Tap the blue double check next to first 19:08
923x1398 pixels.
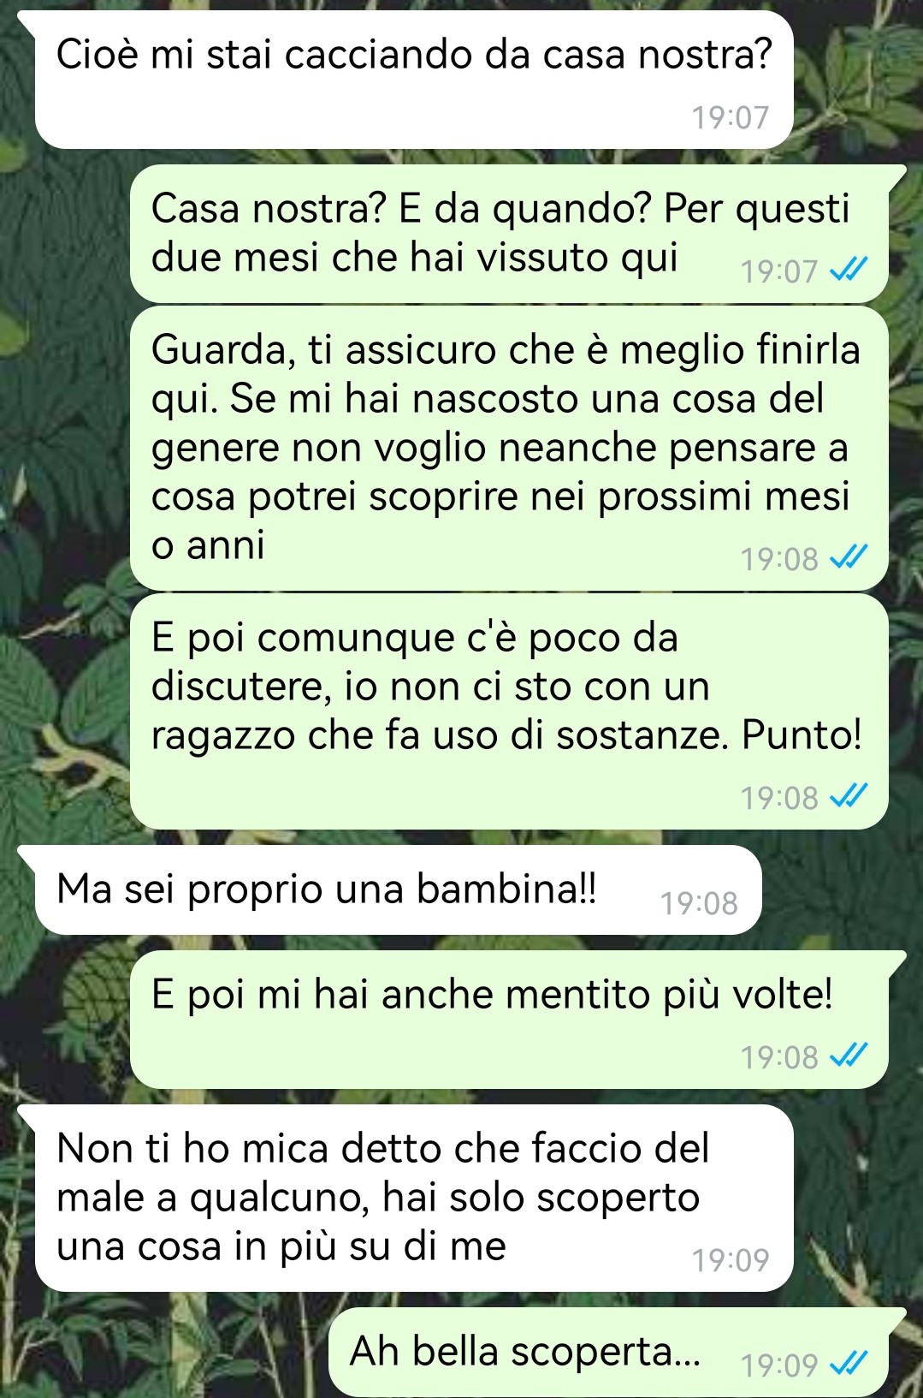tap(849, 558)
